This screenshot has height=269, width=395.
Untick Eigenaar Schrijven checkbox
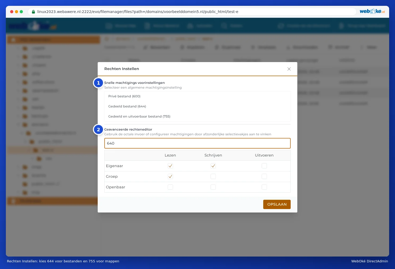[x=213, y=166]
